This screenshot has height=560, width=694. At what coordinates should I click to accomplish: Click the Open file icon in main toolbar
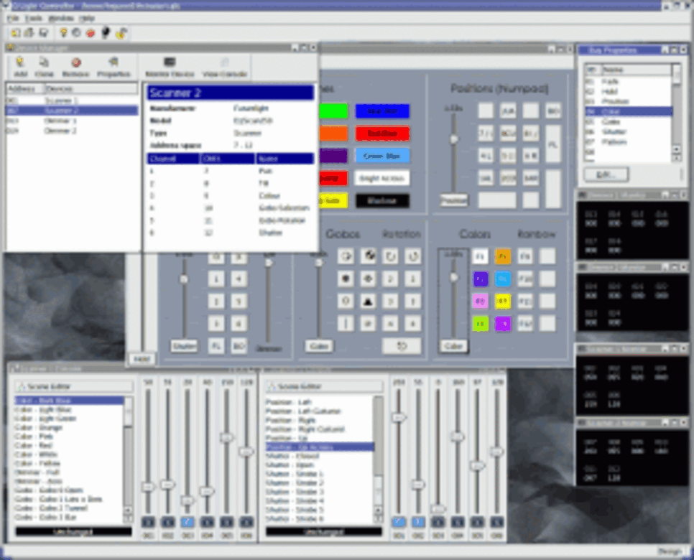(x=29, y=33)
